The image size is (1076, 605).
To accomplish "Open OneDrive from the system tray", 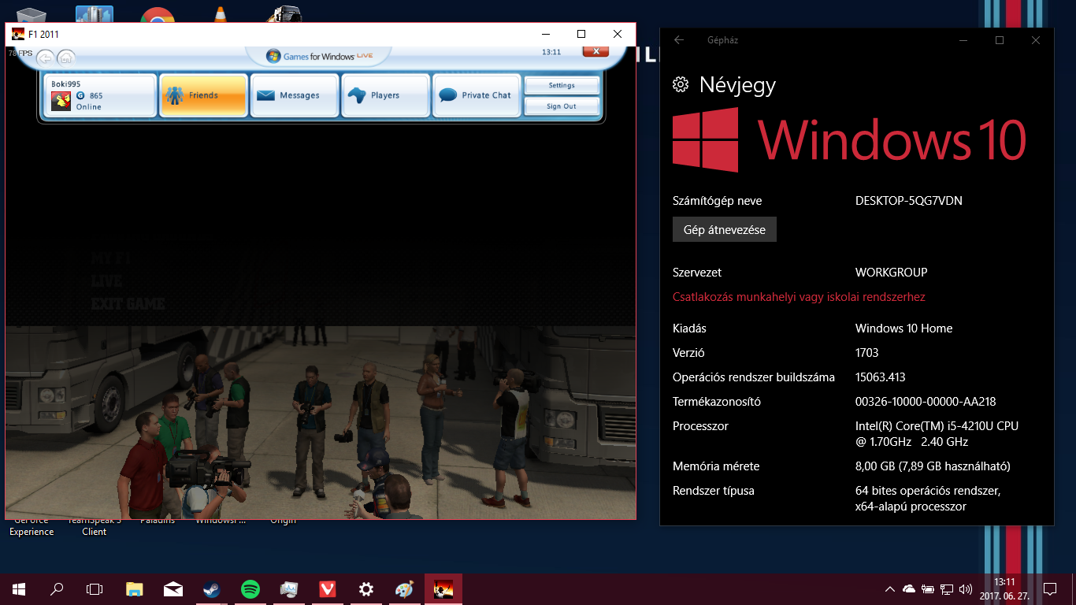I will click(x=909, y=588).
